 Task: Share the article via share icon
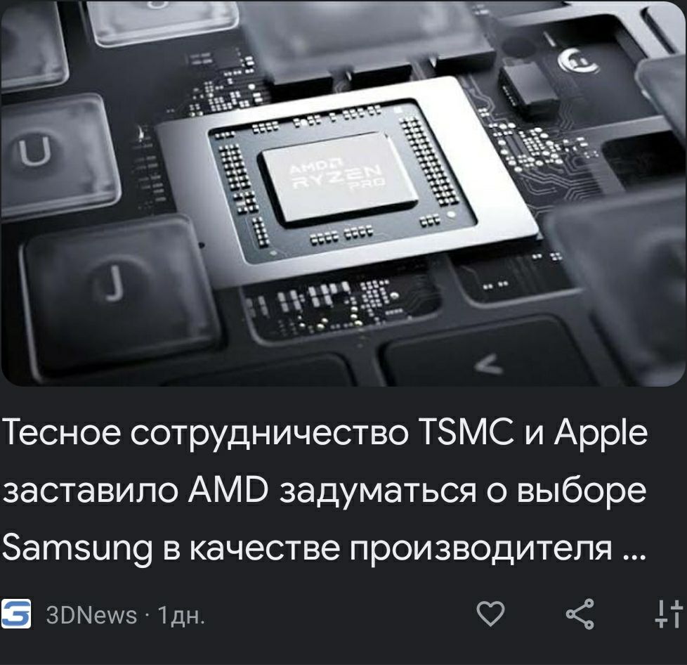tap(580, 614)
